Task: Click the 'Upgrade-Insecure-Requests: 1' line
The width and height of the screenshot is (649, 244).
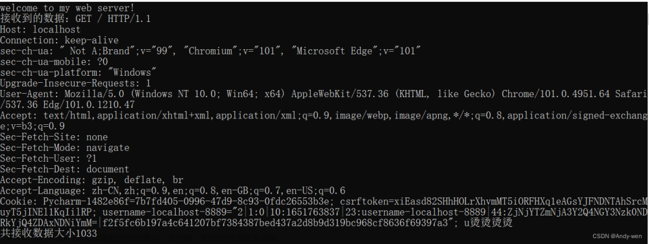Action: pos(75,83)
